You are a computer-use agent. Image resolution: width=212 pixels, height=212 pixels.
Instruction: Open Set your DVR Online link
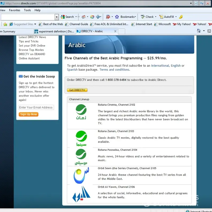tap(32, 46)
